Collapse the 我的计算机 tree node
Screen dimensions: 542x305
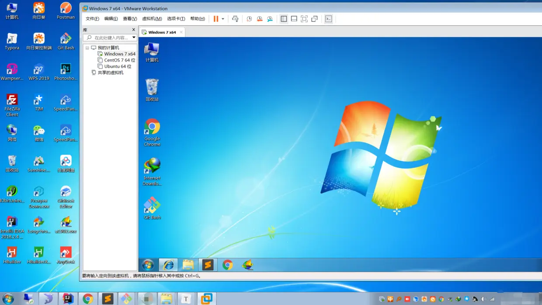(87, 47)
